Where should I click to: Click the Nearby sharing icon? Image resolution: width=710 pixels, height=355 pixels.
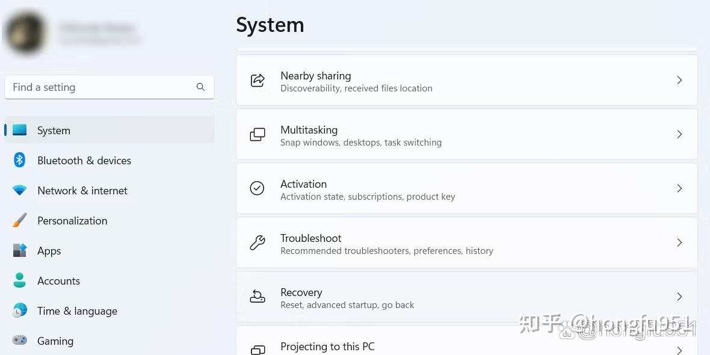click(x=258, y=81)
